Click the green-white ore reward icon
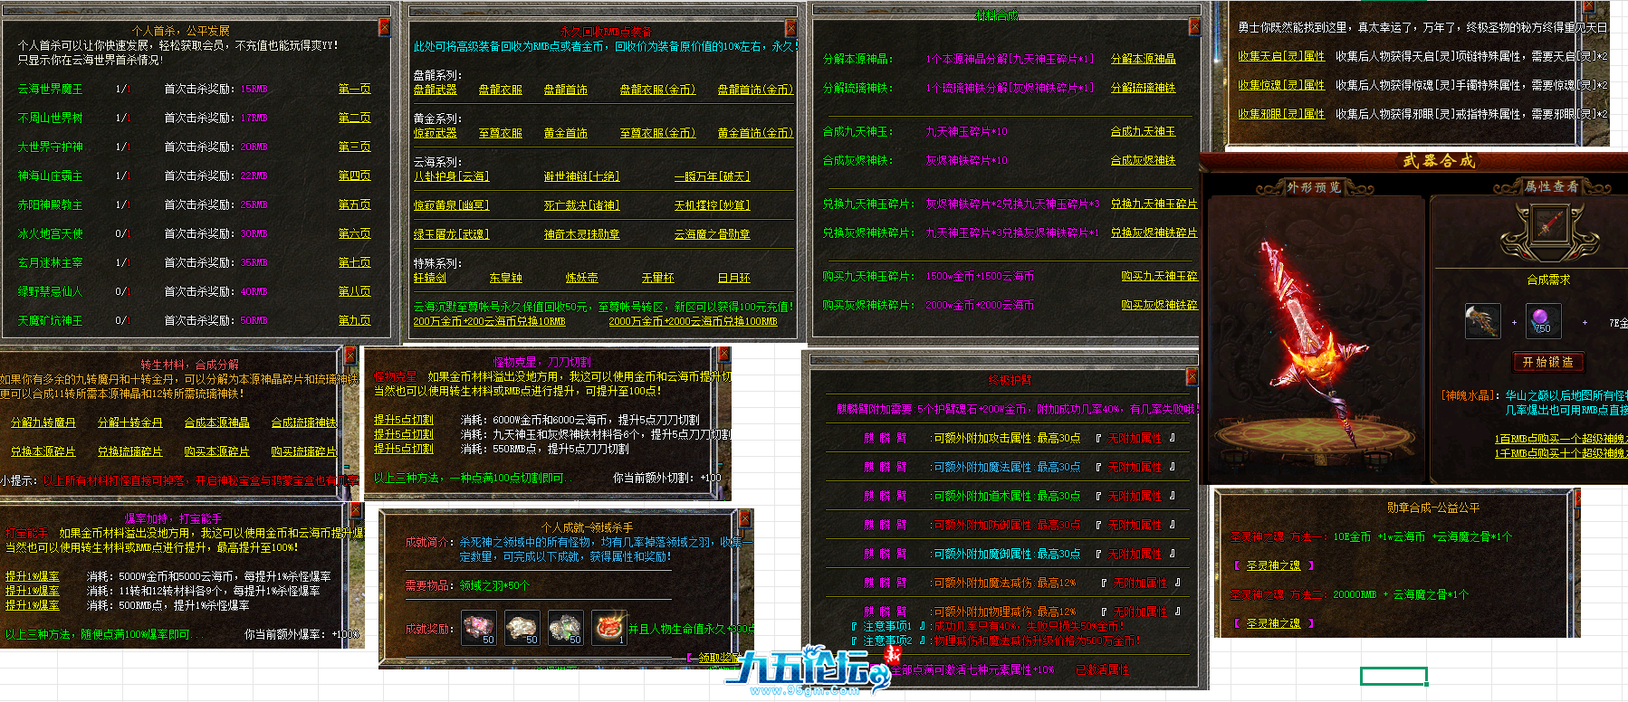The image size is (1628, 702). point(565,627)
